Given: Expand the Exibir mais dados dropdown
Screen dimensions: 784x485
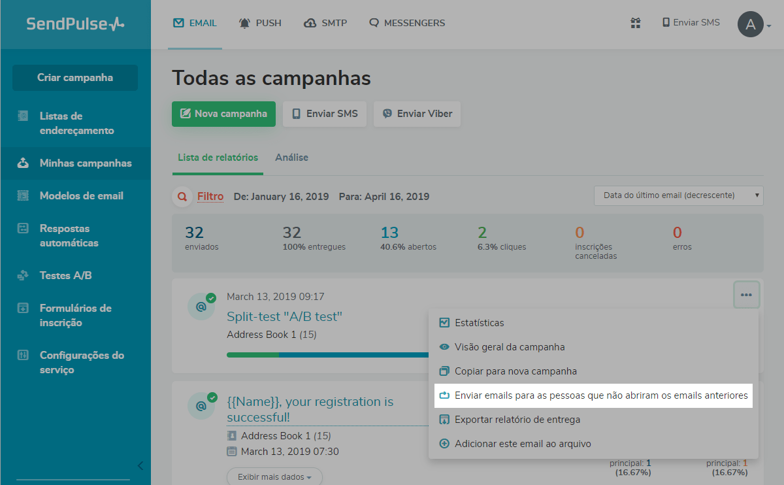Looking at the screenshot, I should 274,477.
